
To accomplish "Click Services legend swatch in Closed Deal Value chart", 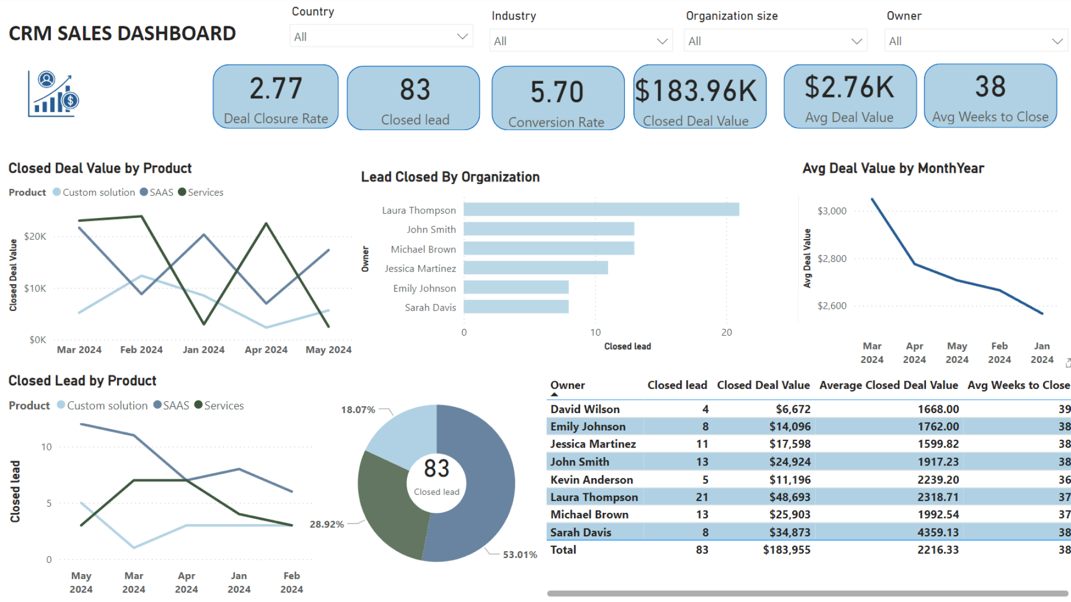I will point(182,192).
